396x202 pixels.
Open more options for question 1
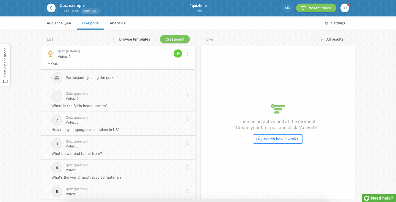pyautogui.click(x=187, y=95)
